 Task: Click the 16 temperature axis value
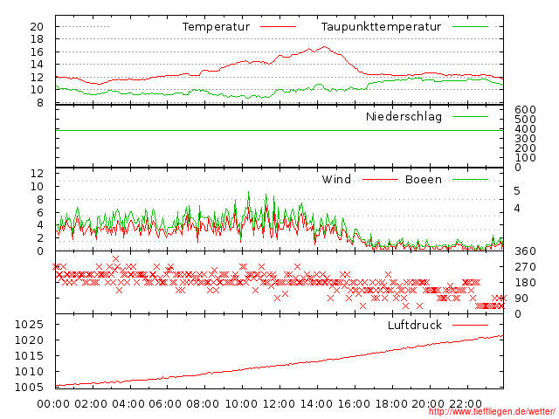tap(37, 52)
